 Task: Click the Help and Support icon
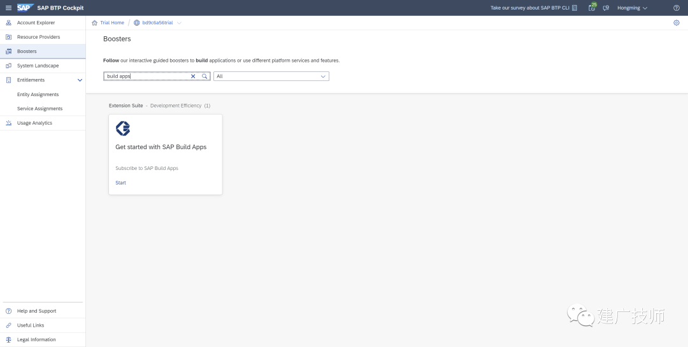(8, 311)
